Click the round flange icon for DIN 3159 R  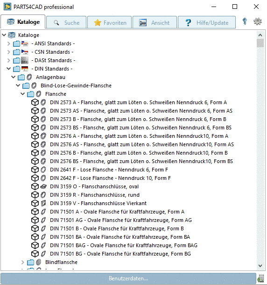[43, 195]
